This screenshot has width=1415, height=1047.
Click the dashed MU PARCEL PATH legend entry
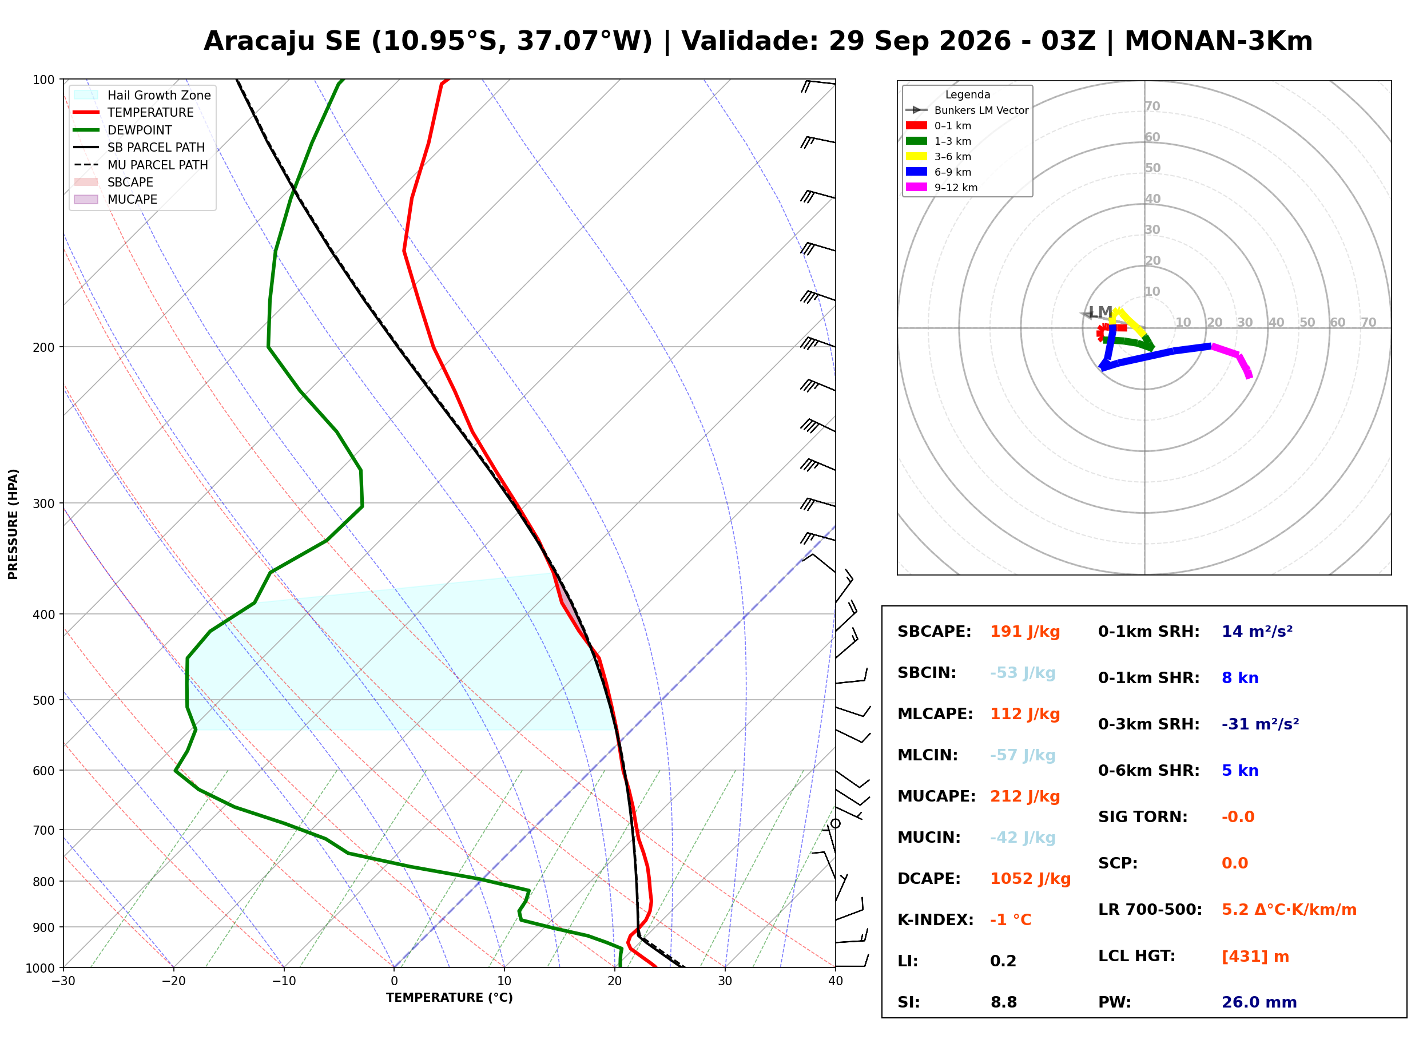pyautogui.click(x=141, y=165)
